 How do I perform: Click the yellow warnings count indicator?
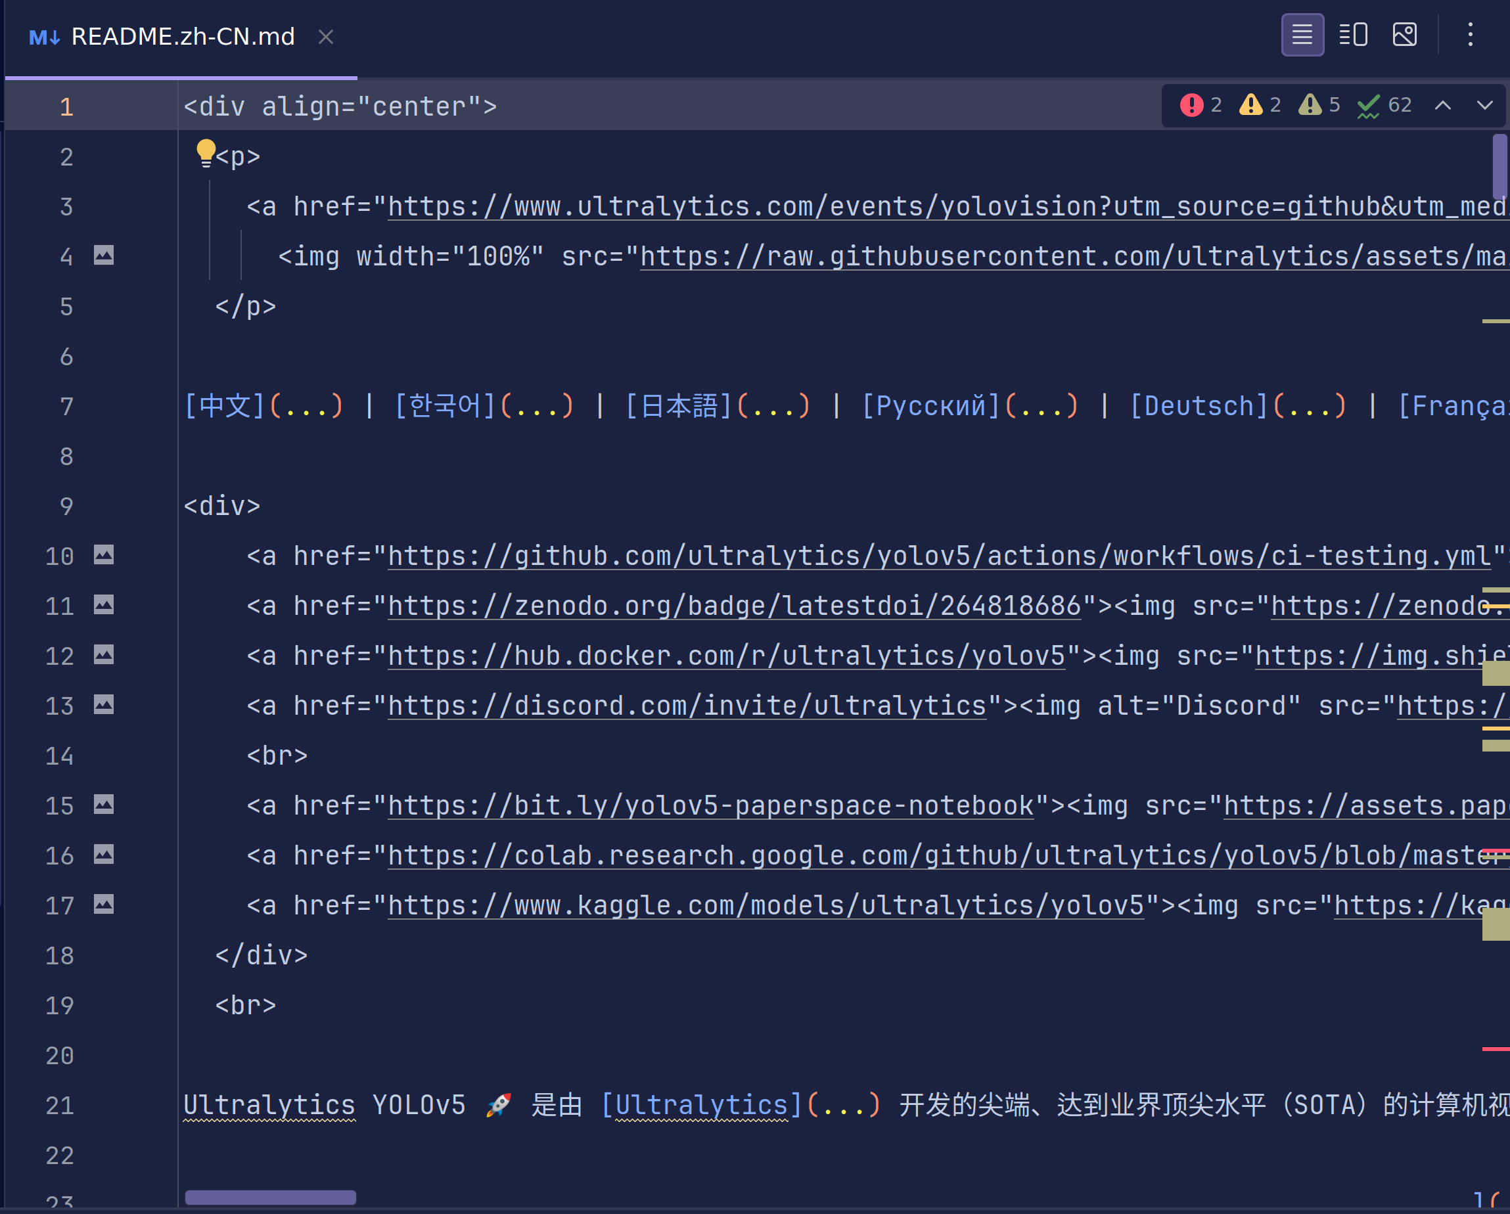pyautogui.click(x=1260, y=105)
